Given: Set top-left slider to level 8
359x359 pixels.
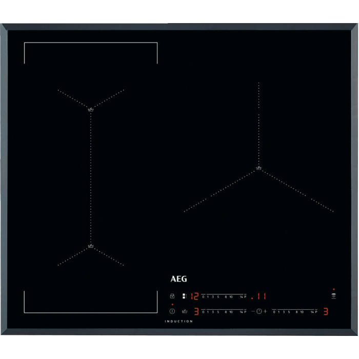Looking at the screenshot, I should pos(225,296).
